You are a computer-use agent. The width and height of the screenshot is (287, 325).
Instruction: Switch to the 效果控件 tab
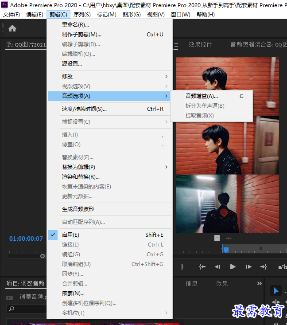[x=200, y=45]
